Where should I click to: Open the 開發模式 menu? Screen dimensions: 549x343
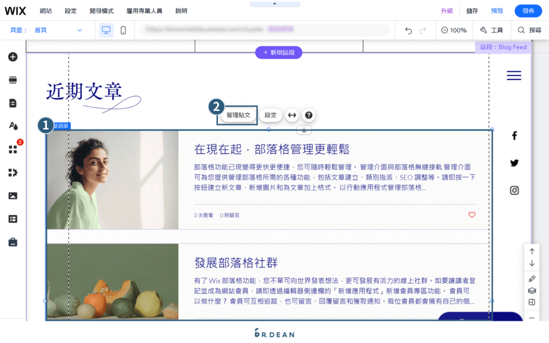[103, 10]
